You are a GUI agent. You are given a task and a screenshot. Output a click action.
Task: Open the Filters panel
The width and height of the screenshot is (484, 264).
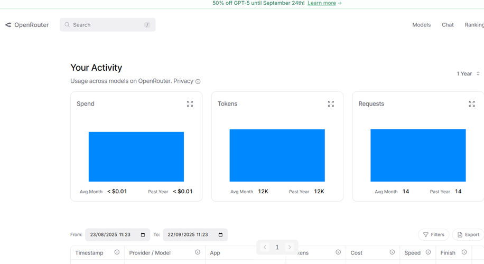433,235
